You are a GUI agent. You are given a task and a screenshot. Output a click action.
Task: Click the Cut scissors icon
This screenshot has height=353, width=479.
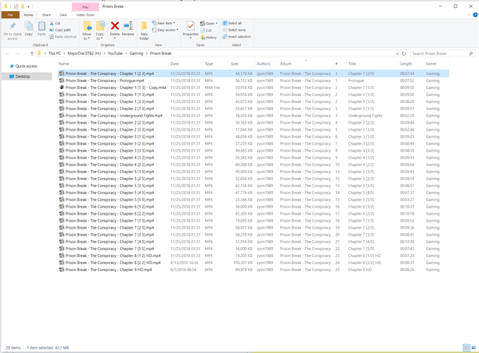coord(51,23)
